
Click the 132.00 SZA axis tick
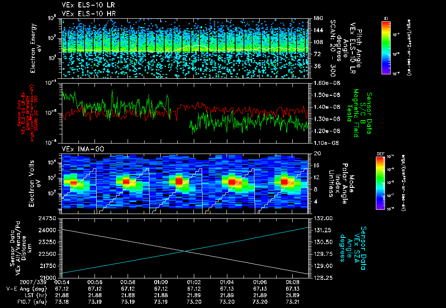[323, 218]
